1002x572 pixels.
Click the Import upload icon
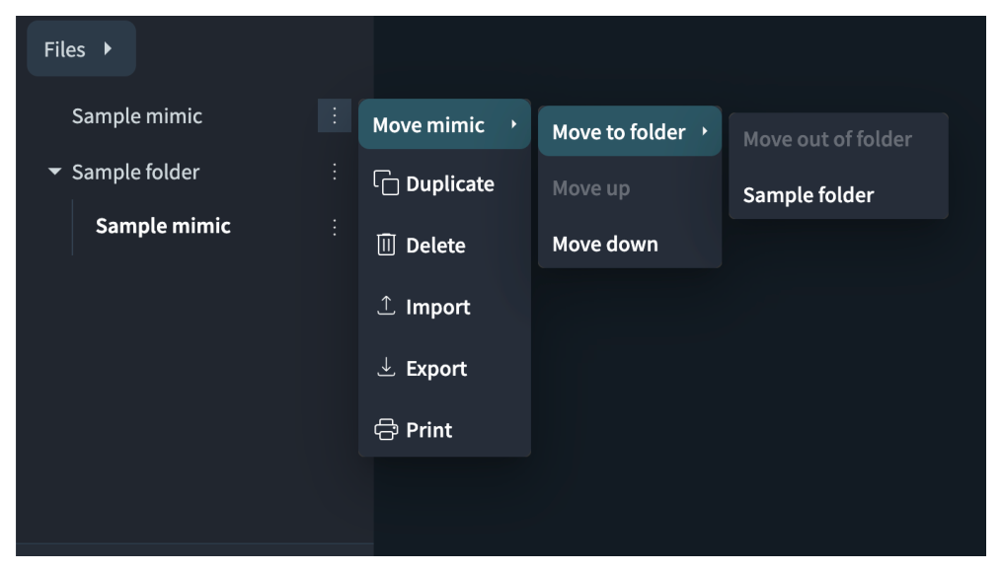click(386, 306)
